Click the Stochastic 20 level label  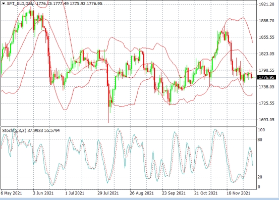[260, 177]
